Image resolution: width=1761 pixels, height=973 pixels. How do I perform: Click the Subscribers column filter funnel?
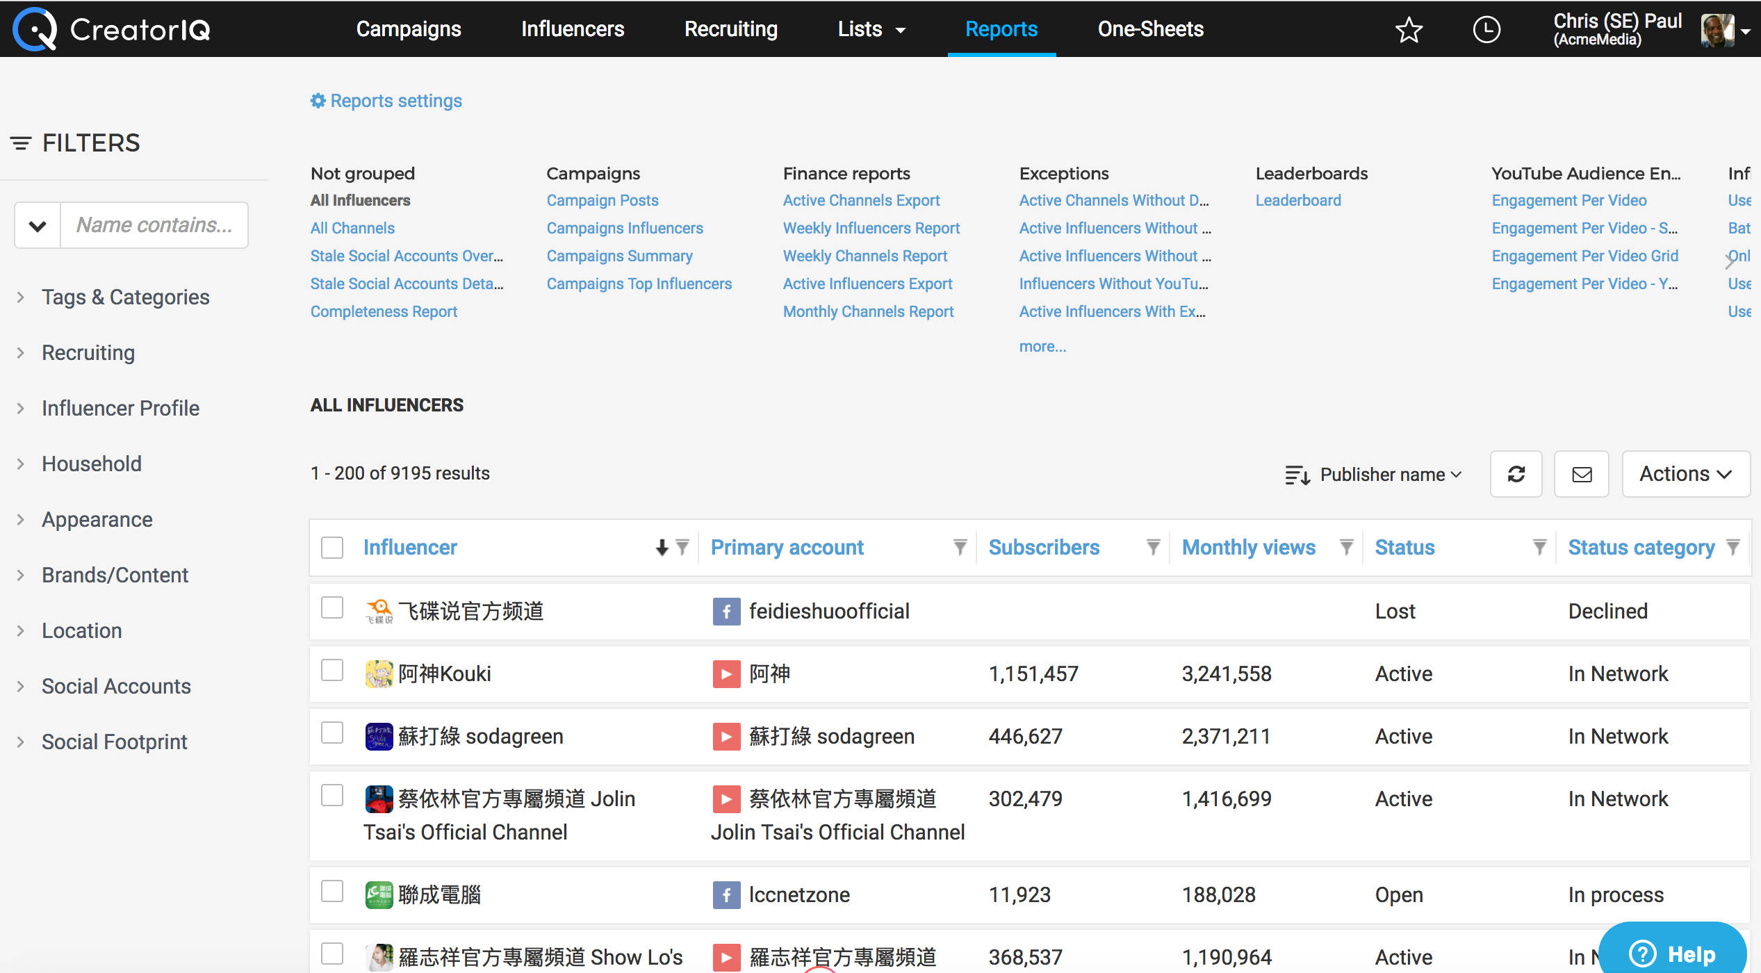pos(1153,548)
